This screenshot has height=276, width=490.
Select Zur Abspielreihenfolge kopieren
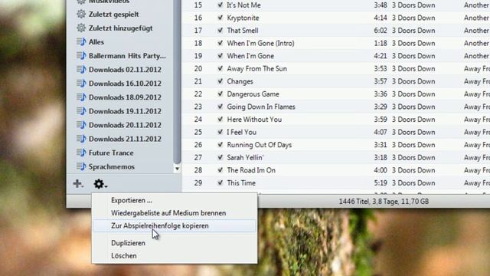160,225
